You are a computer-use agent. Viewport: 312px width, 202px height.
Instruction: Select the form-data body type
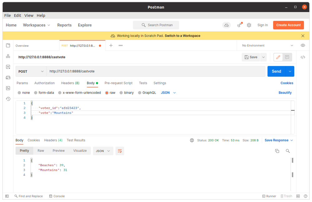(44, 93)
